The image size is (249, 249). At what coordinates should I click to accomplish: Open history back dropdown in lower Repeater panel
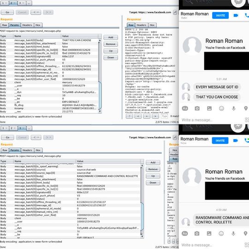point(36,137)
